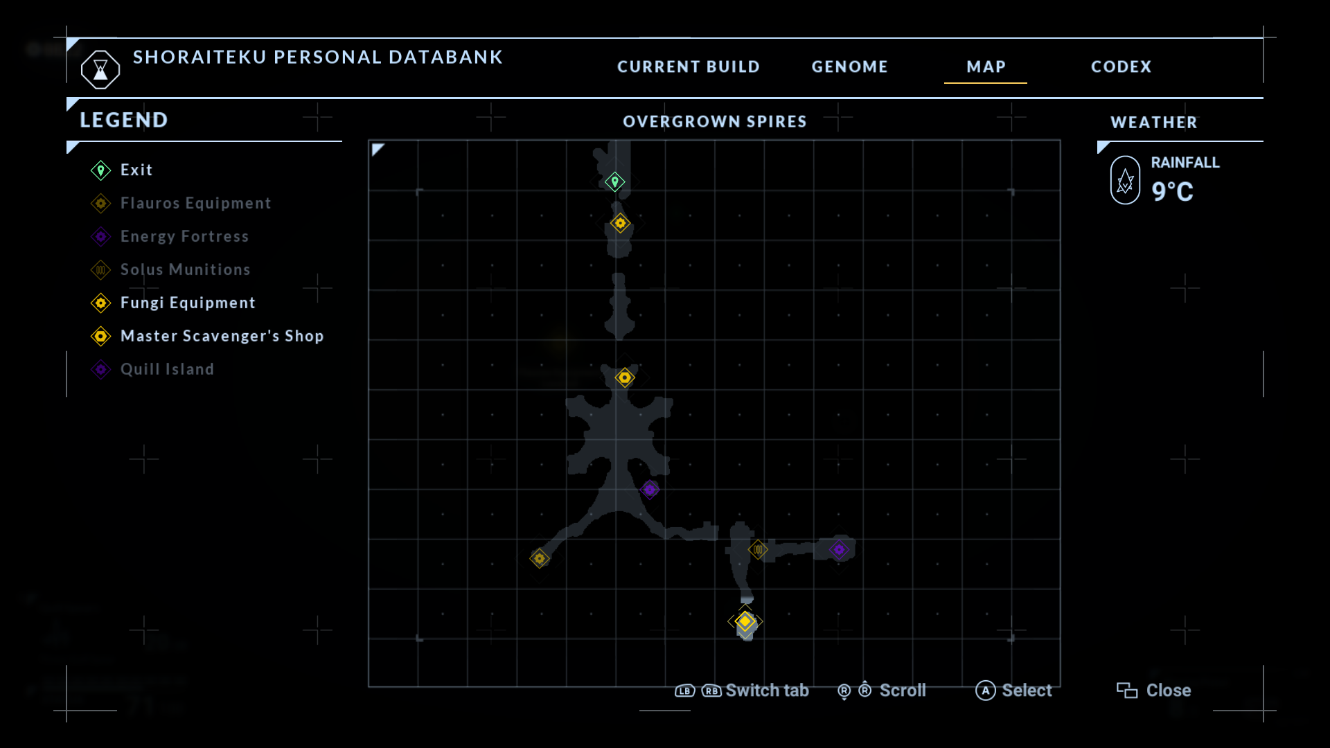Click the A button Select icon
Viewport: 1330px width, 748px height.
point(986,691)
